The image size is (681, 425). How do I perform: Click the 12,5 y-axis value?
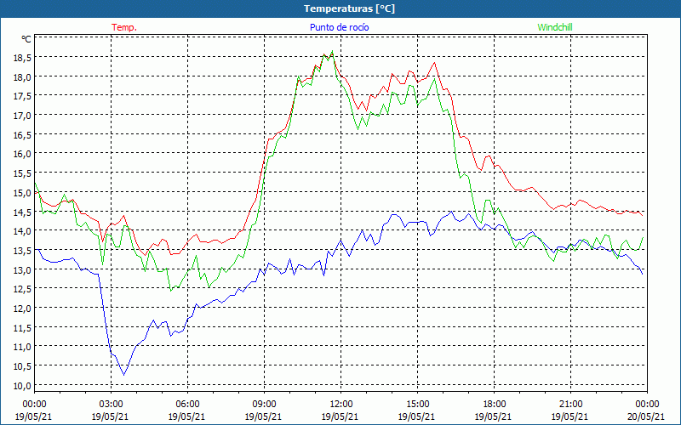tap(23, 288)
